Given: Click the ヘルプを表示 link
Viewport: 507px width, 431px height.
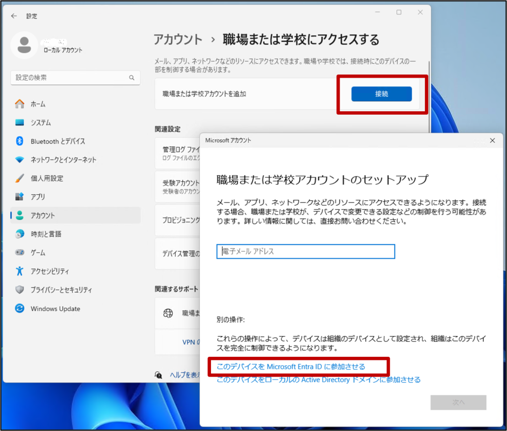Looking at the screenshot, I should tap(185, 375).
